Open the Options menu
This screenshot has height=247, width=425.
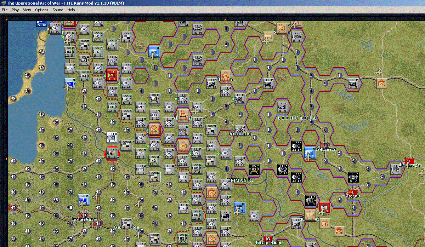coord(41,10)
